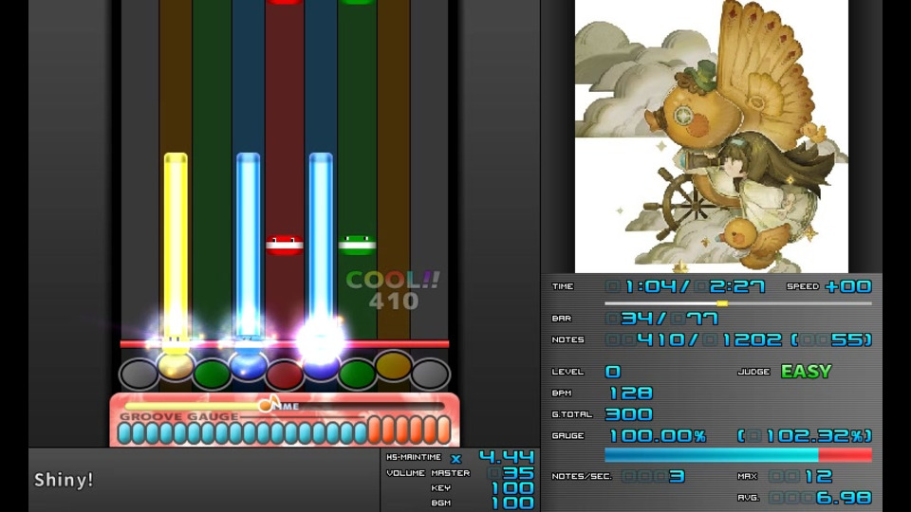Screen dimensions: 911x512
Task: Click the NOTES count 410 in the info panel
Action: pyautogui.click(x=660, y=339)
